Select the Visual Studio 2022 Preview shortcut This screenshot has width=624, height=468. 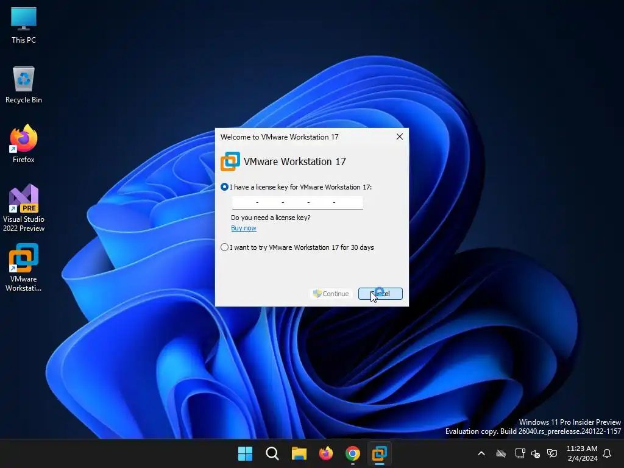[24, 208]
